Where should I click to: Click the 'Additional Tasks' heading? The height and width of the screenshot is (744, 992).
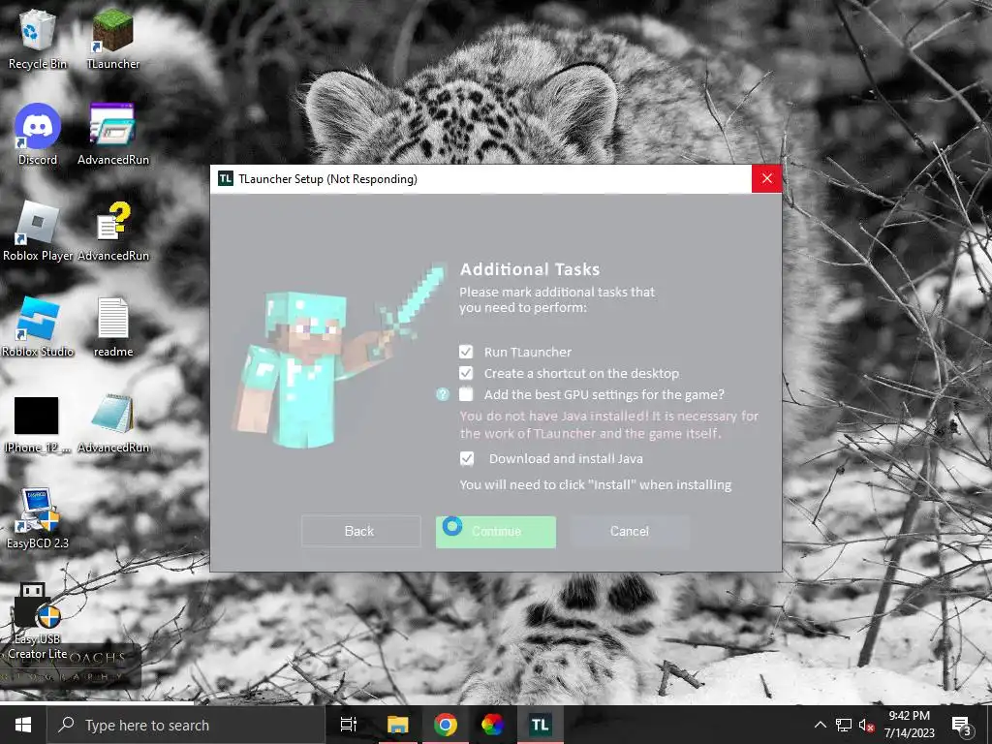click(530, 269)
